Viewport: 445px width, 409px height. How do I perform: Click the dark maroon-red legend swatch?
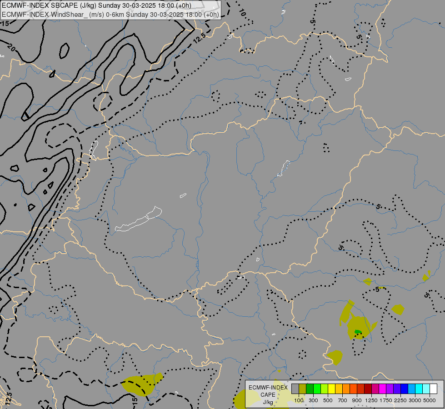coord(368,389)
